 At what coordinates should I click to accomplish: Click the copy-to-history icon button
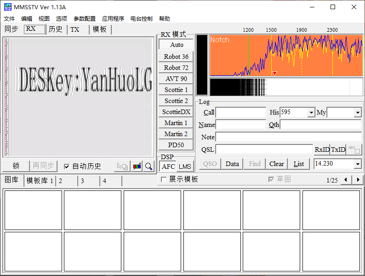pyautogui.click(x=122, y=167)
